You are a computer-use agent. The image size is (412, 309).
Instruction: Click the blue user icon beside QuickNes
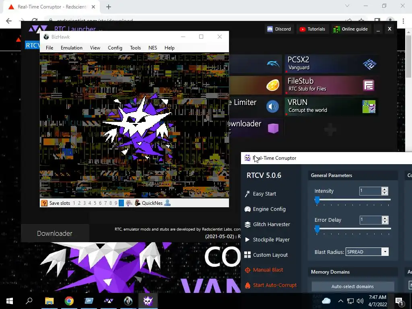tap(167, 203)
